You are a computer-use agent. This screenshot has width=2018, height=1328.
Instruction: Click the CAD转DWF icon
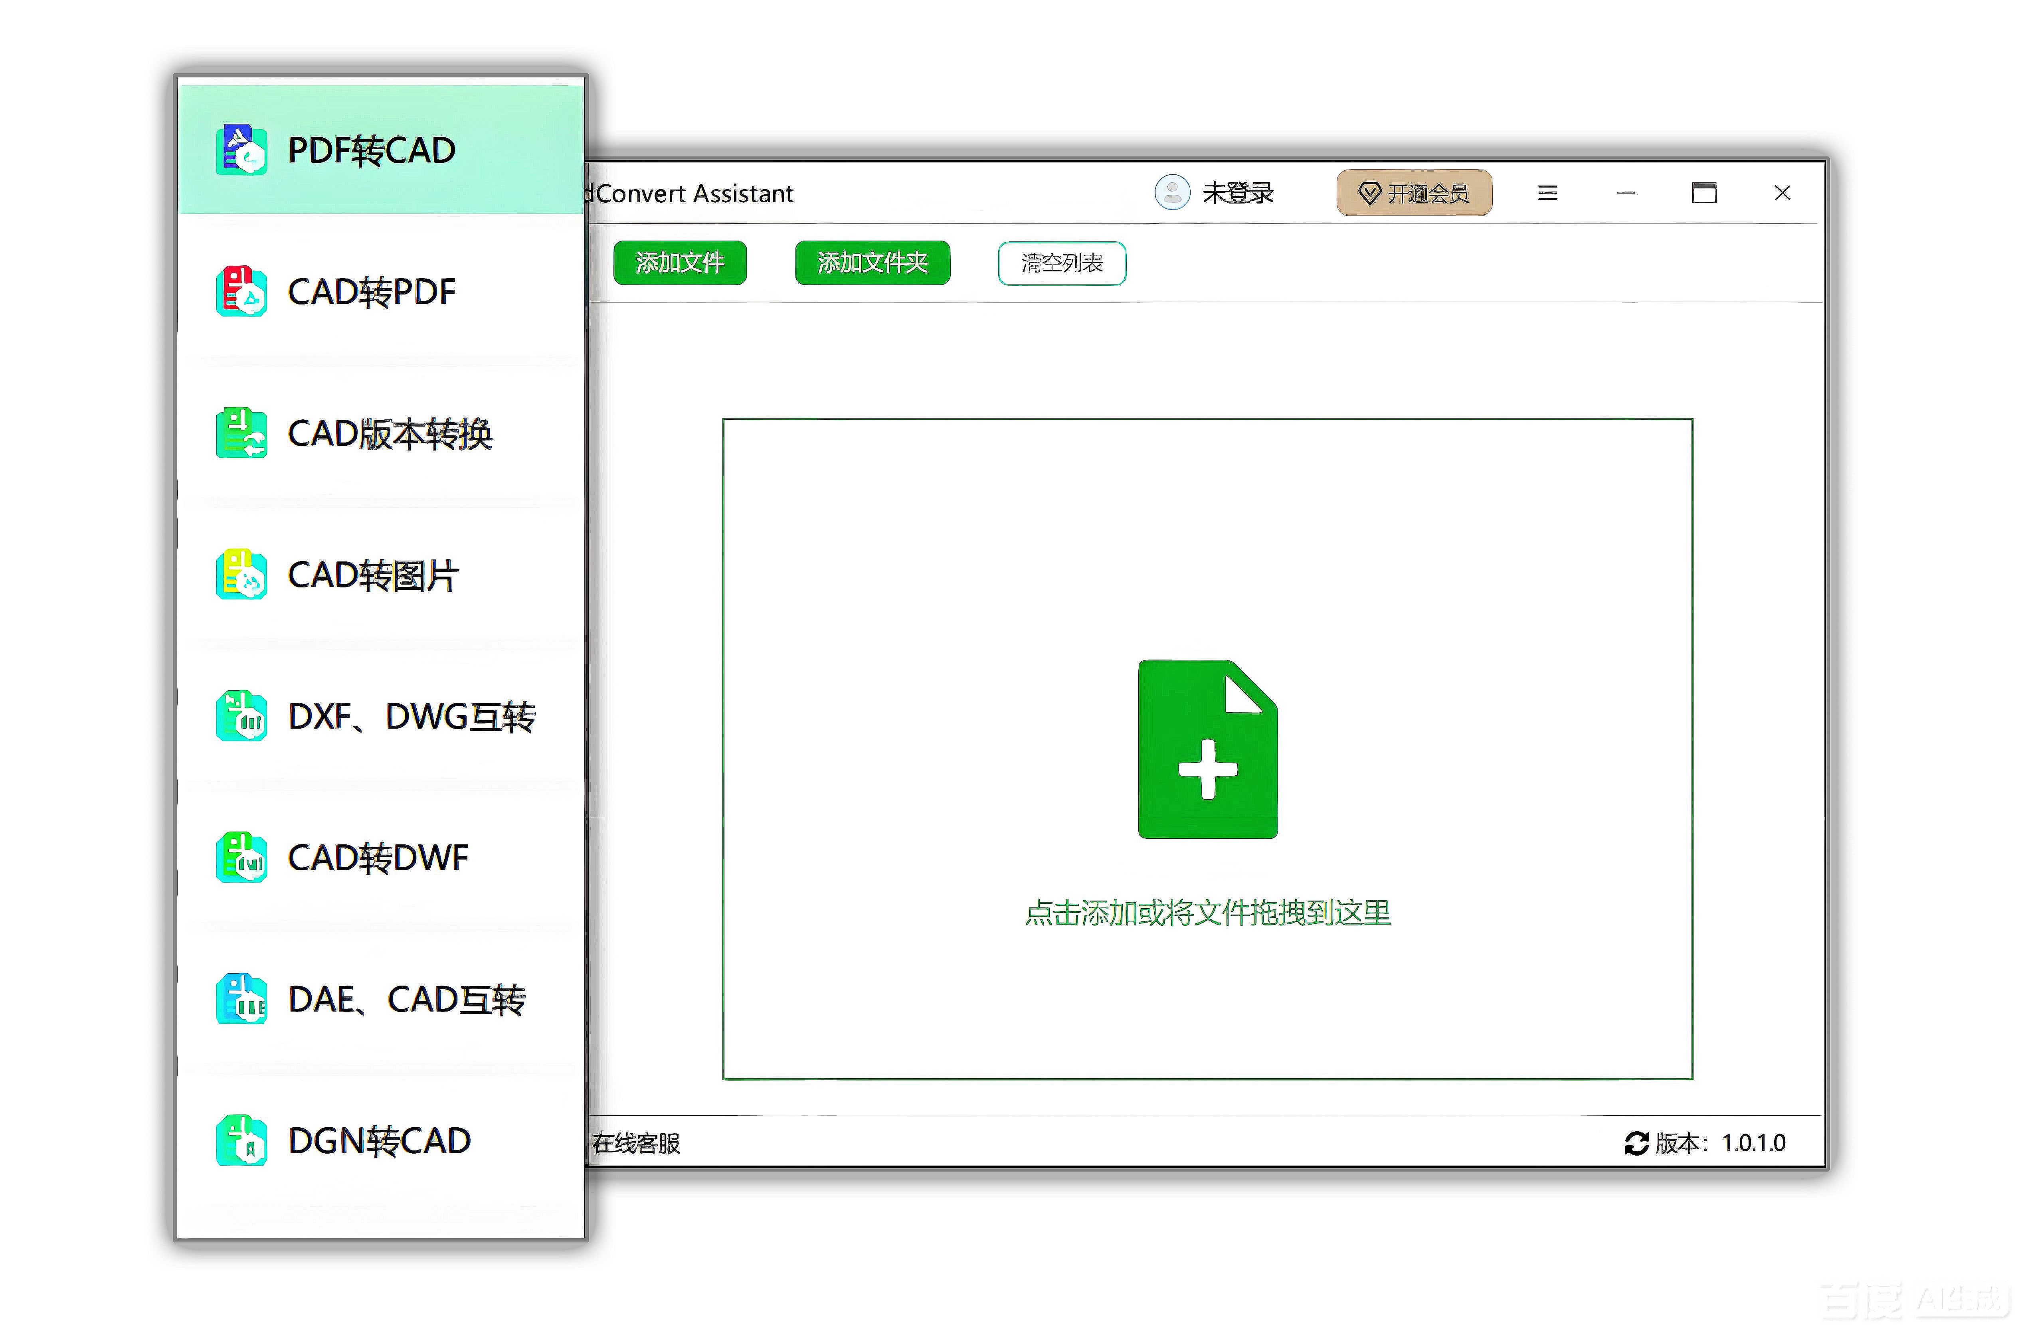point(241,857)
